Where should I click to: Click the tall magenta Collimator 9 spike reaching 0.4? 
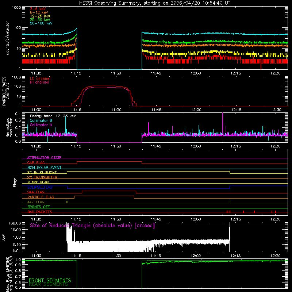coord(223,124)
